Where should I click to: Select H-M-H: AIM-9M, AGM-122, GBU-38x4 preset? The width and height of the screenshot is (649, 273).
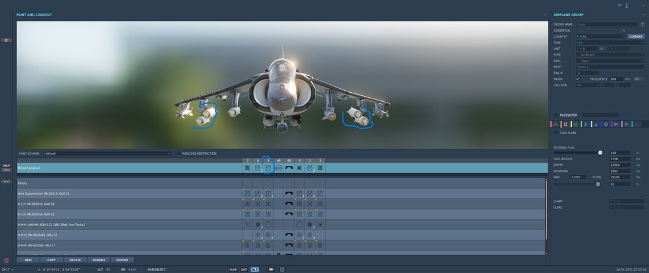pyautogui.click(x=281, y=224)
